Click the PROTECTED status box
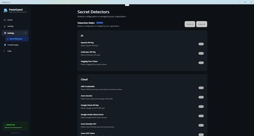The image size is (254, 136). click(15, 126)
